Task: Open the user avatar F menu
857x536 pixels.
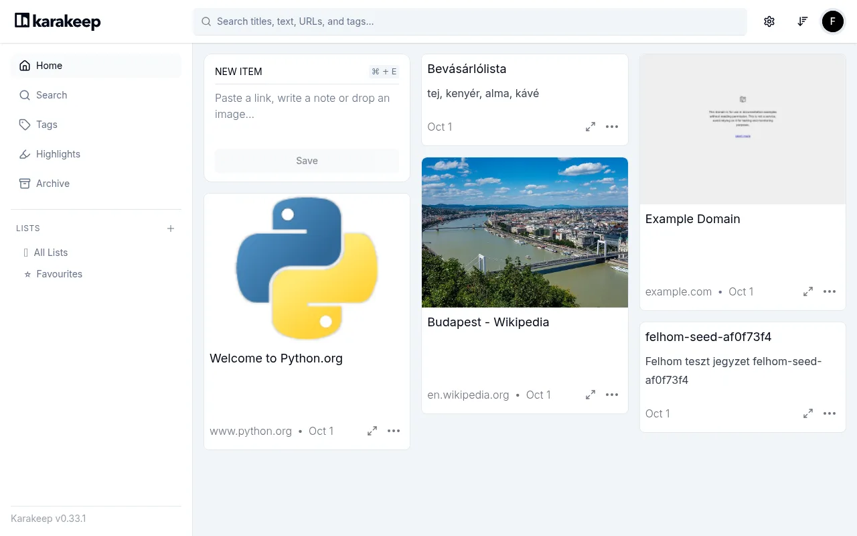Action: tap(833, 21)
